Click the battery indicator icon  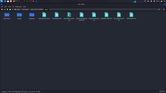click(154, 1)
